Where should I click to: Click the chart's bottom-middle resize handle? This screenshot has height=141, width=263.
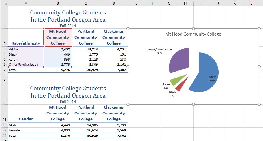193,104
